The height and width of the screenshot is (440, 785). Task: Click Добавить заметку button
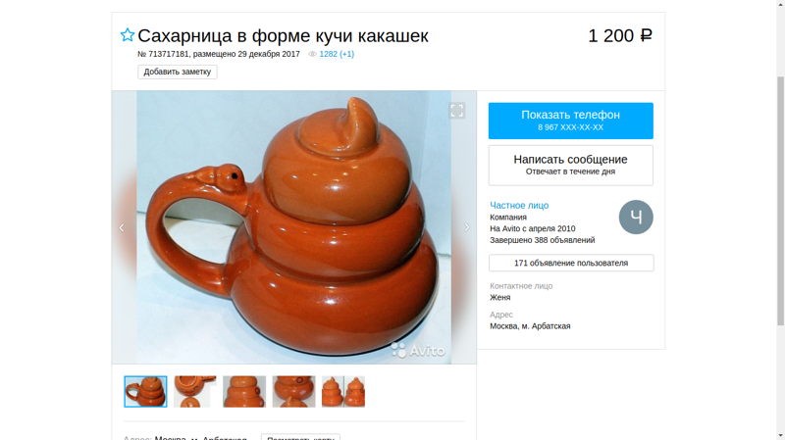pyautogui.click(x=178, y=72)
